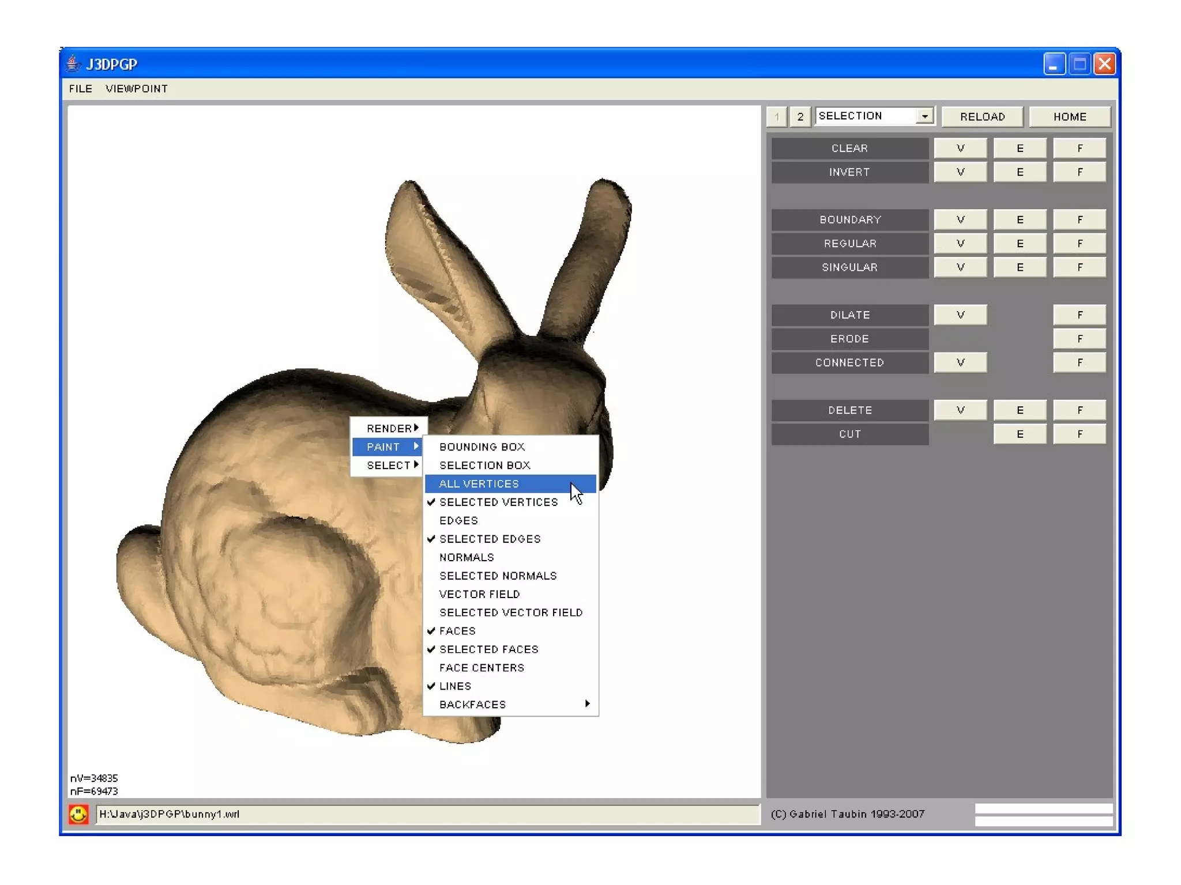Click the smiley face status icon
The image size is (1181, 885).
pos(78,814)
